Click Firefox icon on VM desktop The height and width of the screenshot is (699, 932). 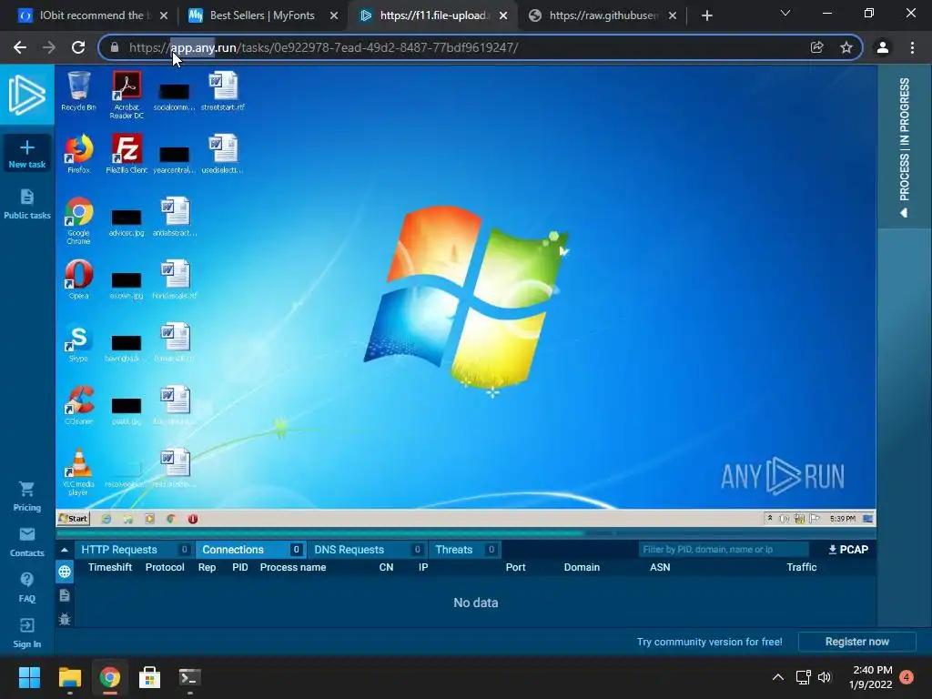[x=78, y=153]
